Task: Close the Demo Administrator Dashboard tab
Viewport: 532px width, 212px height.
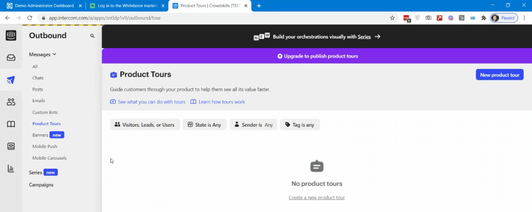Action: click(x=80, y=6)
